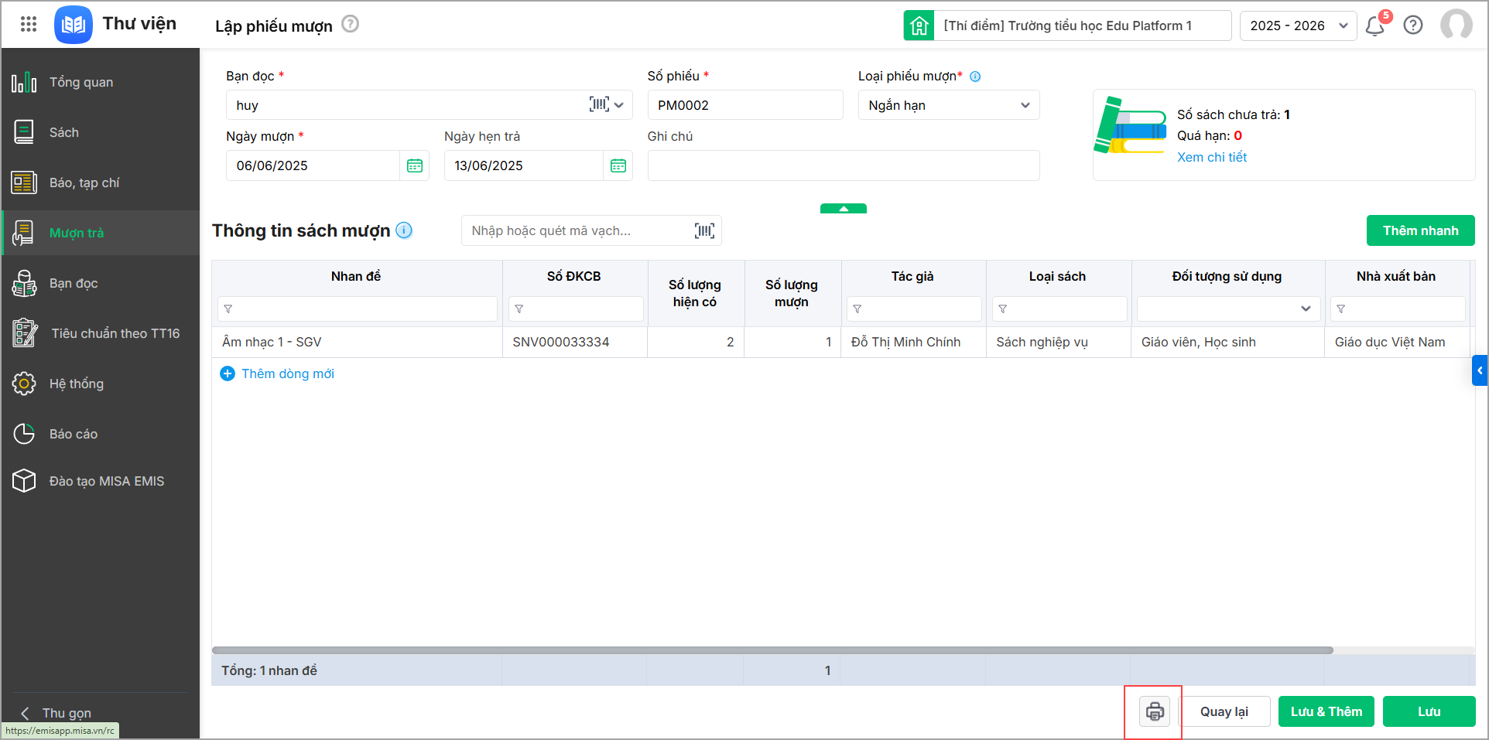Click filter icon in Số ĐKCB column
The width and height of the screenshot is (1489, 740).
(x=519, y=309)
